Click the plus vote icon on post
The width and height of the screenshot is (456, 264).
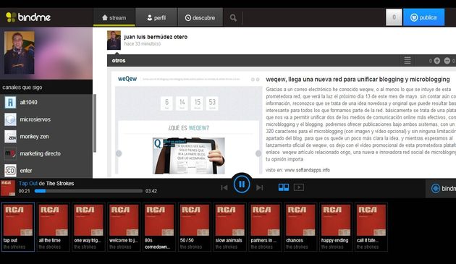436,61
